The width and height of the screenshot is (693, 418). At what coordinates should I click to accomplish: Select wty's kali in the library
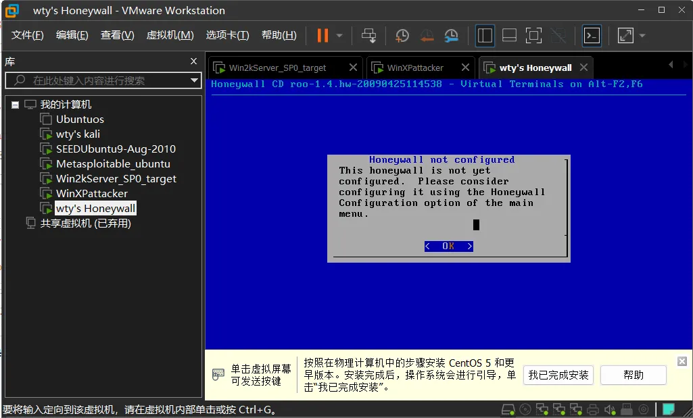pos(78,134)
